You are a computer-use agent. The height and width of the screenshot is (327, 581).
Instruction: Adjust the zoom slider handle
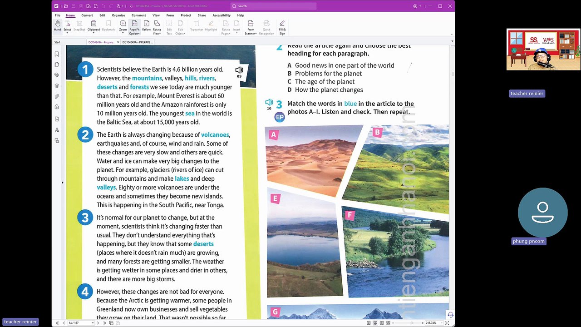tap(412, 323)
